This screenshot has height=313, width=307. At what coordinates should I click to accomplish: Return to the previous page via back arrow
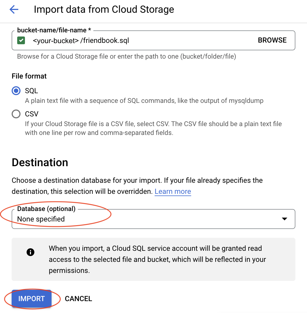14,9
